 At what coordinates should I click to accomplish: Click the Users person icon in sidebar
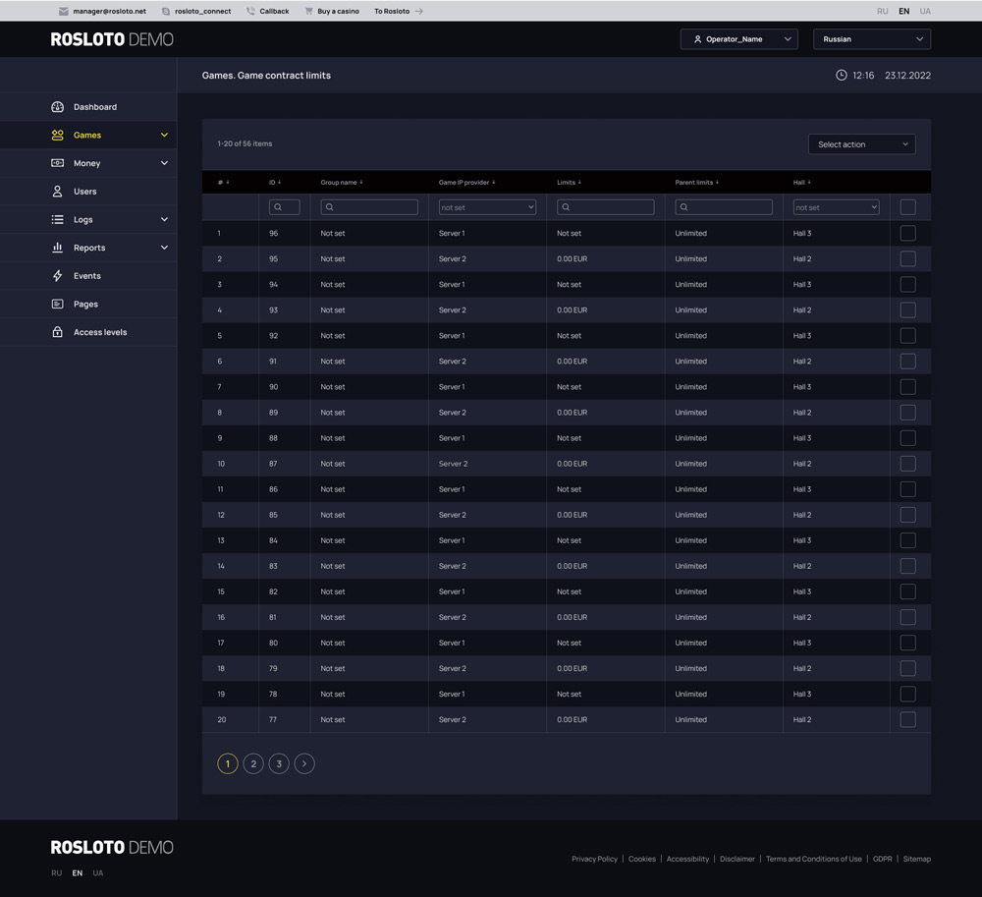57,192
